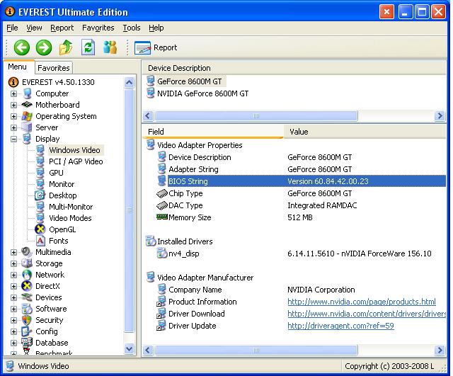Select the OpenGL item icon in the tree
453x376 pixels.
click(41, 229)
